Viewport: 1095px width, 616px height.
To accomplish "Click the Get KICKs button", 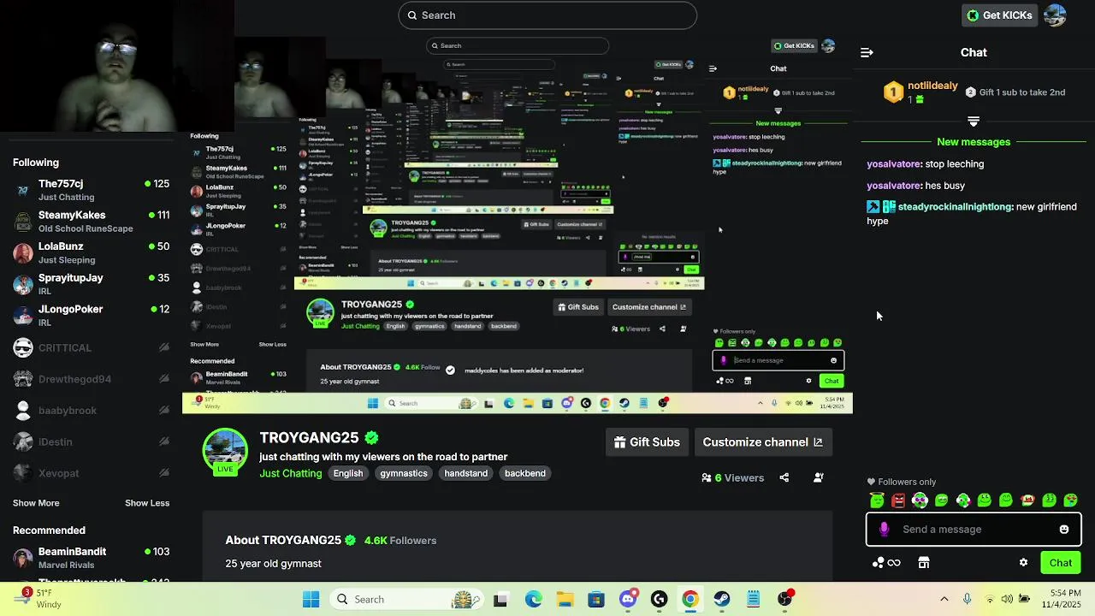I will tap(999, 15).
